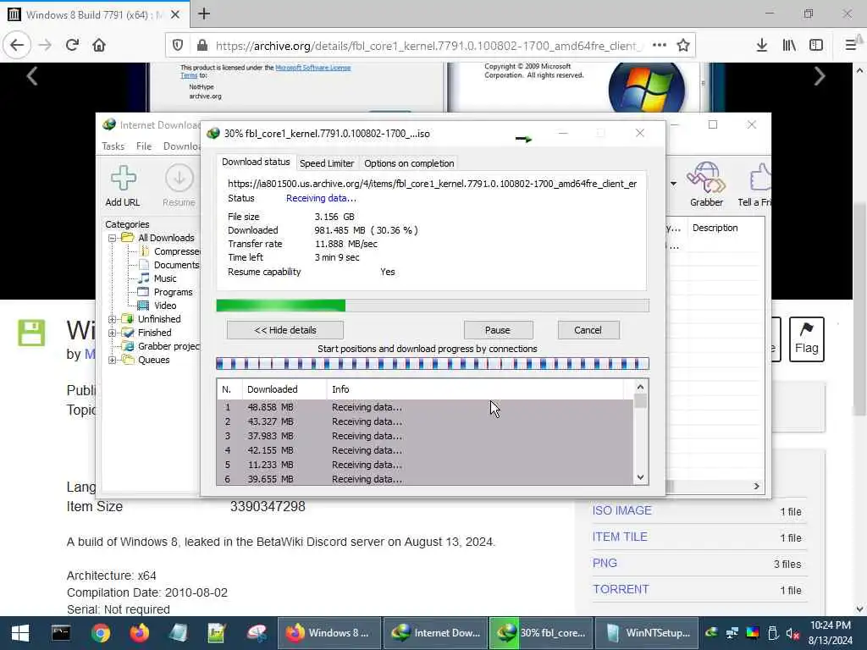
Task: Launch Chrome from the taskbar
Action: point(101,633)
